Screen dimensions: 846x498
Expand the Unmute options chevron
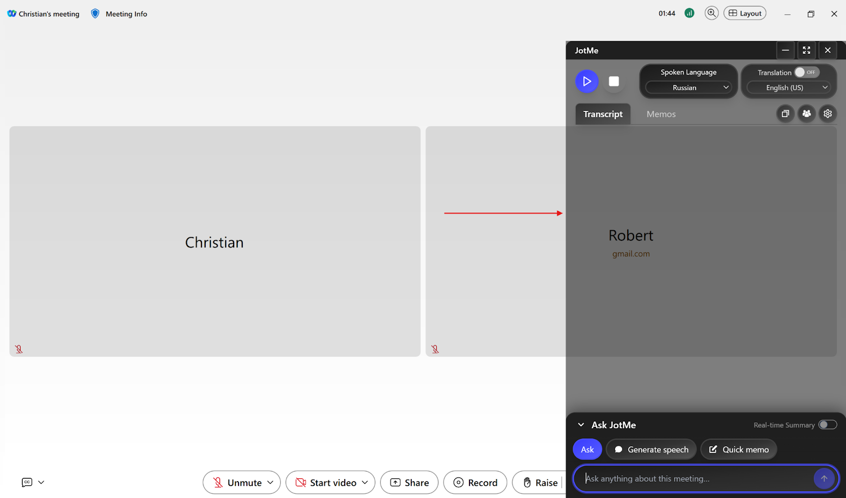click(x=269, y=482)
